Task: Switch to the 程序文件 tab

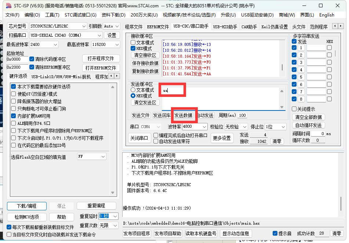Action: tap(134, 27)
